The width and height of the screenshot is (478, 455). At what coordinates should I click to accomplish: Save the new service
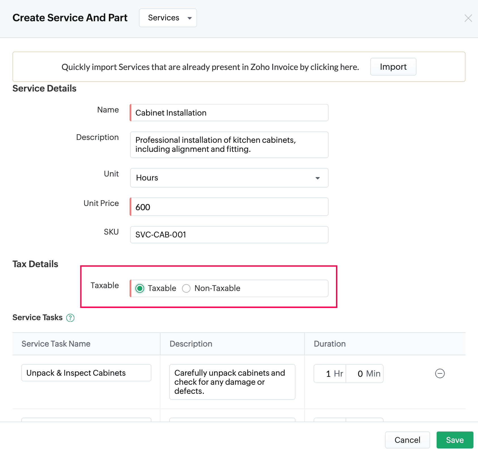pos(454,440)
